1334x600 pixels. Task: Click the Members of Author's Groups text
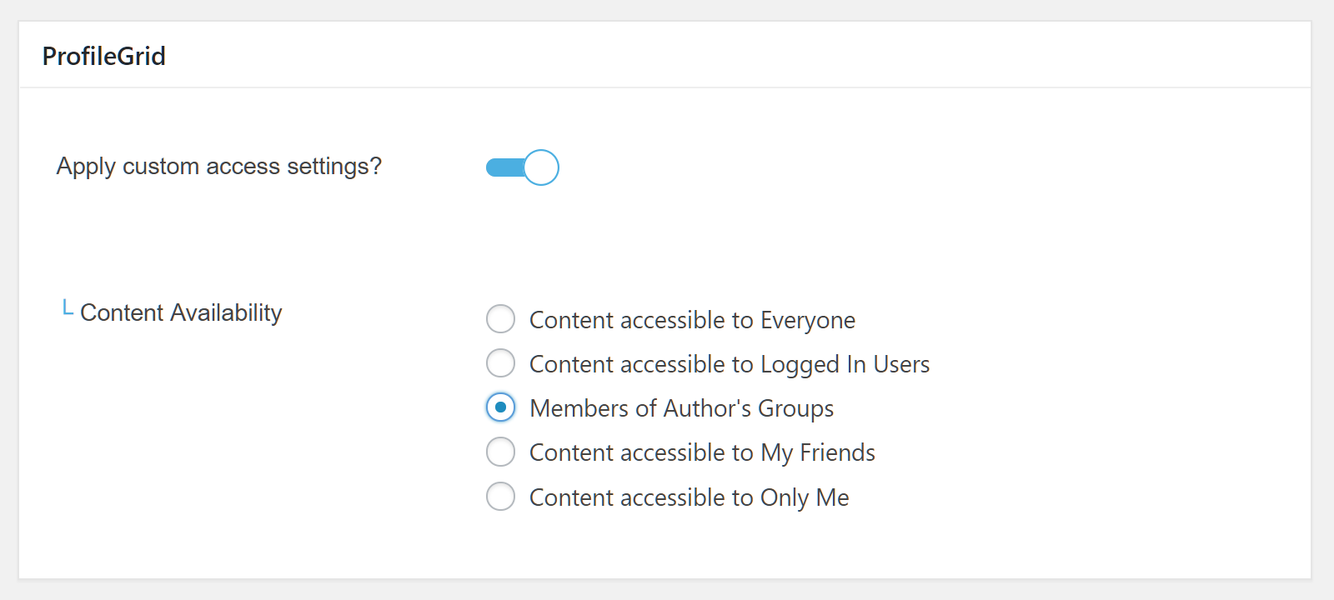click(x=681, y=407)
